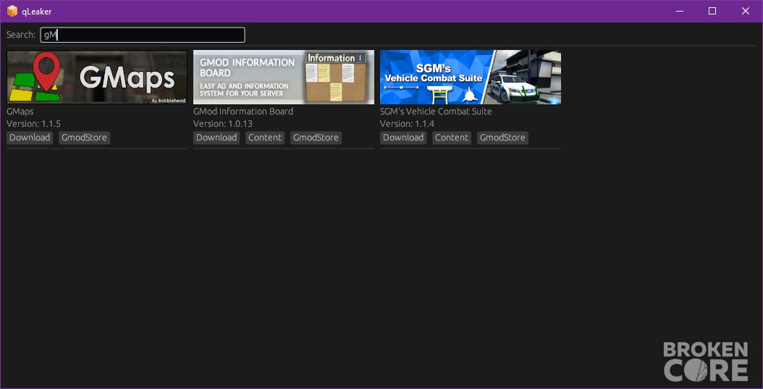Open the GMaps banner thumbnail
Image resolution: width=763 pixels, height=389 pixels.
point(97,77)
